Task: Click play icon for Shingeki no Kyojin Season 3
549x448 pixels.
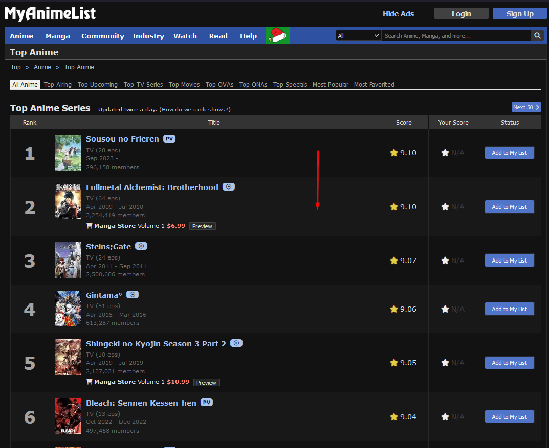Action: (x=236, y=343)
